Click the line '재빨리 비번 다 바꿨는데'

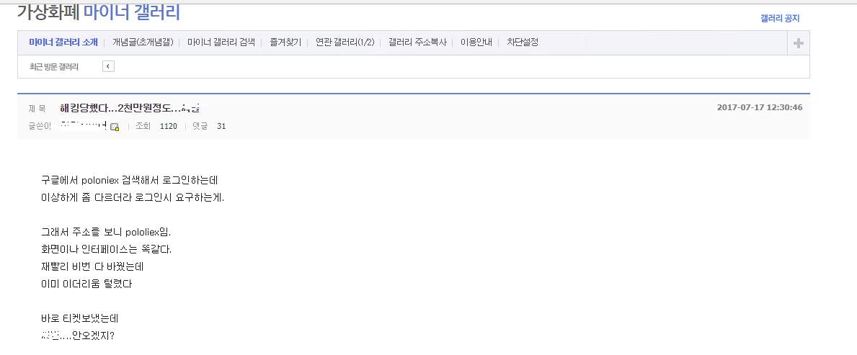click(92, 267)
